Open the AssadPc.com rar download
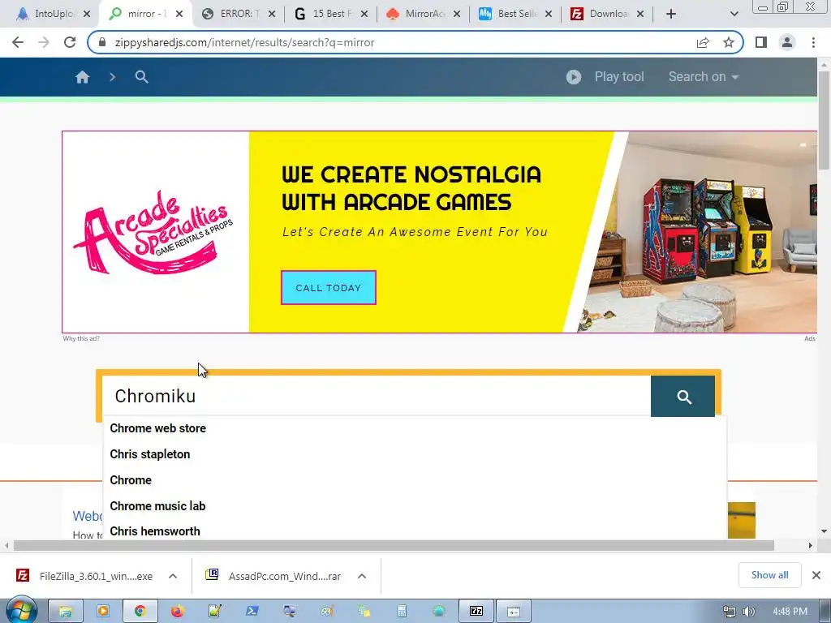 pyautogui.click(x=273, y=576)
